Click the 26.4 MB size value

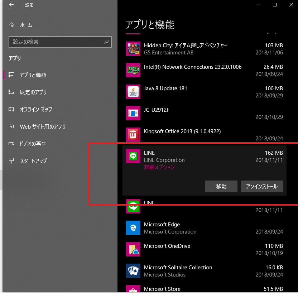(273, 67)
